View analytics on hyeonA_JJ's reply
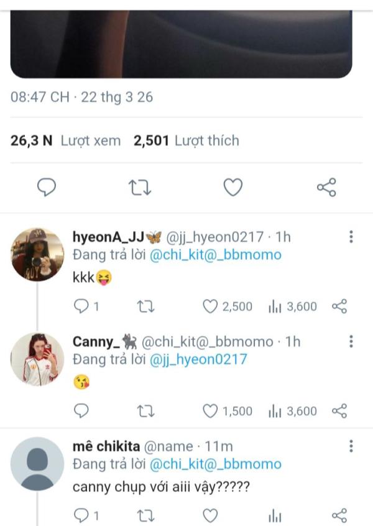373x526 pixels. tap(274, 306)
